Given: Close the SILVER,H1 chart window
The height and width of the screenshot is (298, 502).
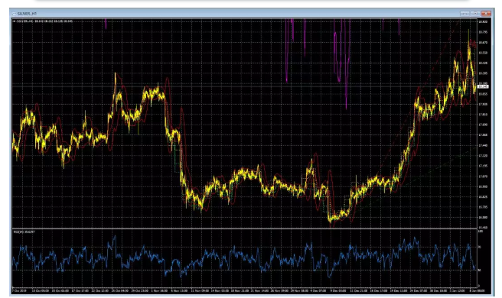Looking at the screenshot, I should tap(486, 14).
